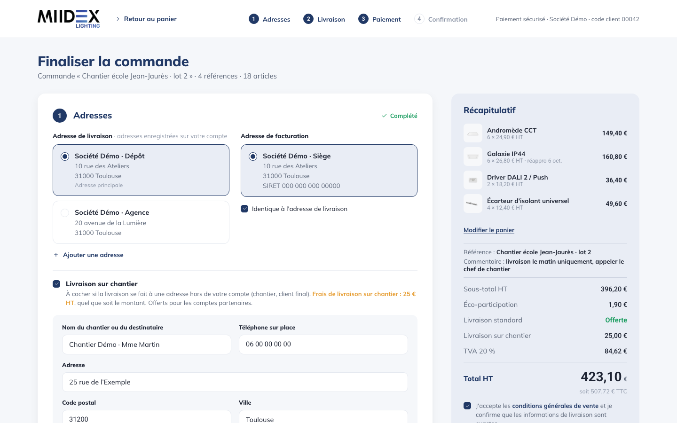This screenshot has width=677, height=423.
Task: Click the MIIDEX Lighting logo
Action: tap(69, 19)
